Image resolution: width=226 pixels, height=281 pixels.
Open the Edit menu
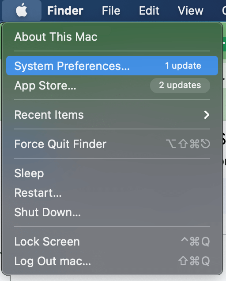(149, 11)
